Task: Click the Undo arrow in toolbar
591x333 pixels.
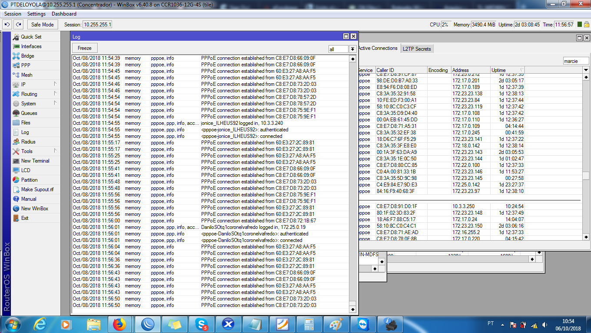Action: pyautogui.click(x=7, y=25)
